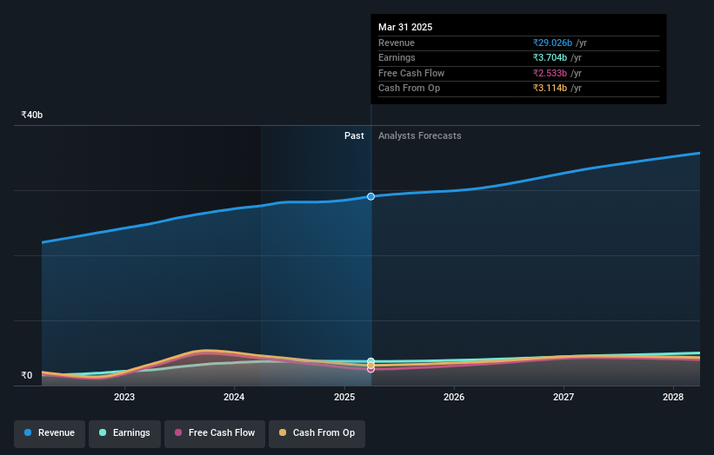The height and width of the screenshot is (455, 714).
Task: Click the blue Revenue data point marker
Action: click(371, 196)
